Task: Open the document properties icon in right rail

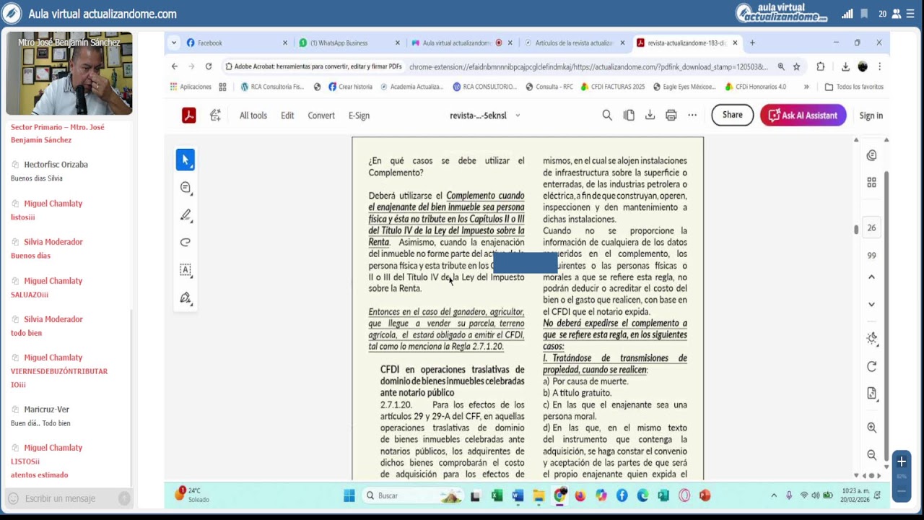Action: [871, 394]
